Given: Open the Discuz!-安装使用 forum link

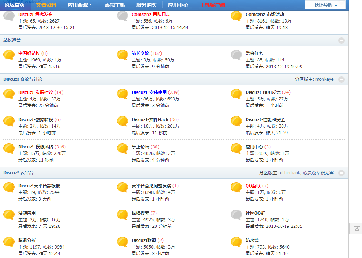Looking at the screenshot, I should [x=149, y=92].
